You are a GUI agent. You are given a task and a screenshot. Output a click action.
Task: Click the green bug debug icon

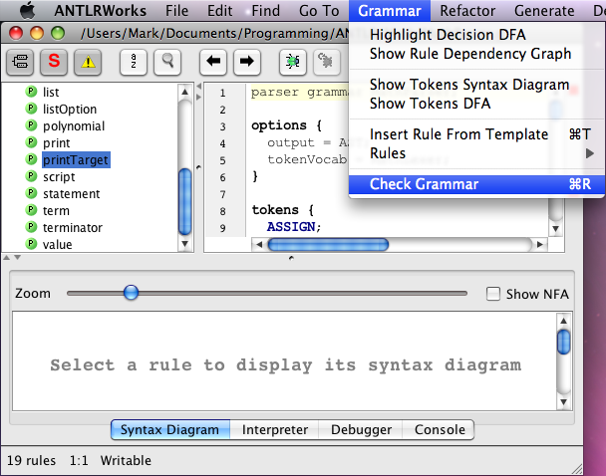coord(293,62)
